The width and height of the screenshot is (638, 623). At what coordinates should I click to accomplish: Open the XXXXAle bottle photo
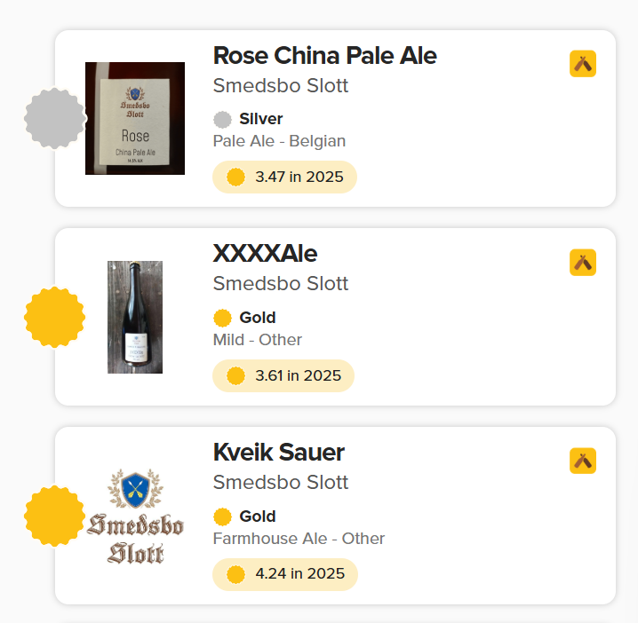pyautogui.click(x=135, y=317)
